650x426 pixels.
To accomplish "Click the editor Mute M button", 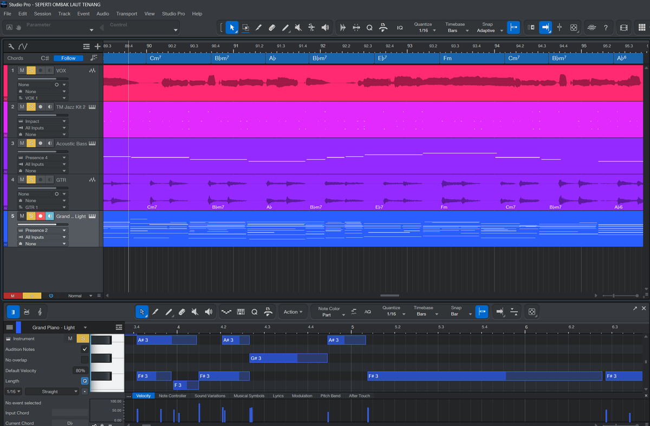I will [x=69, y=339].
